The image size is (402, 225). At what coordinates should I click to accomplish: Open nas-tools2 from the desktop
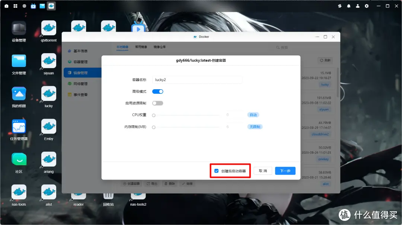click(138, 195)
